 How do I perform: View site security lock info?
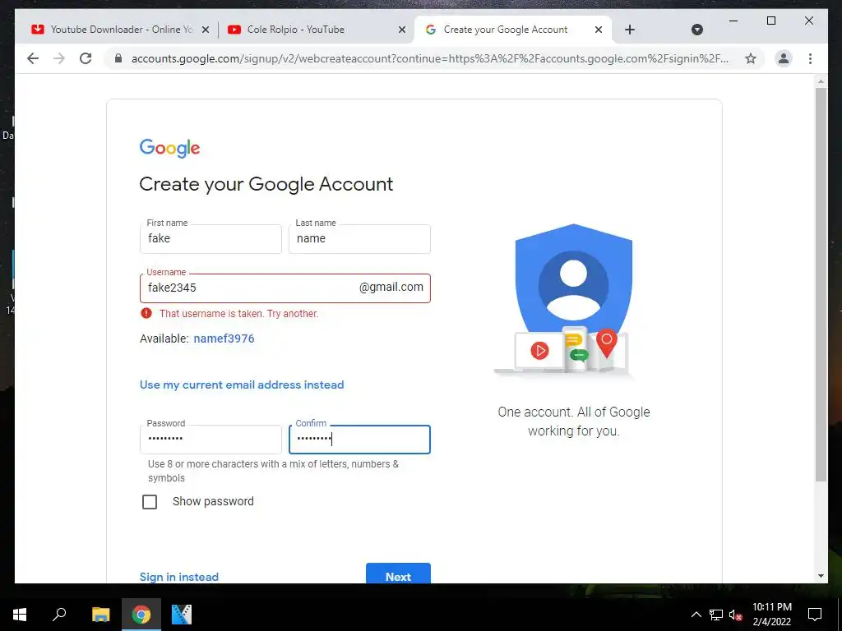pyautogui.click(x=118, y=58)
